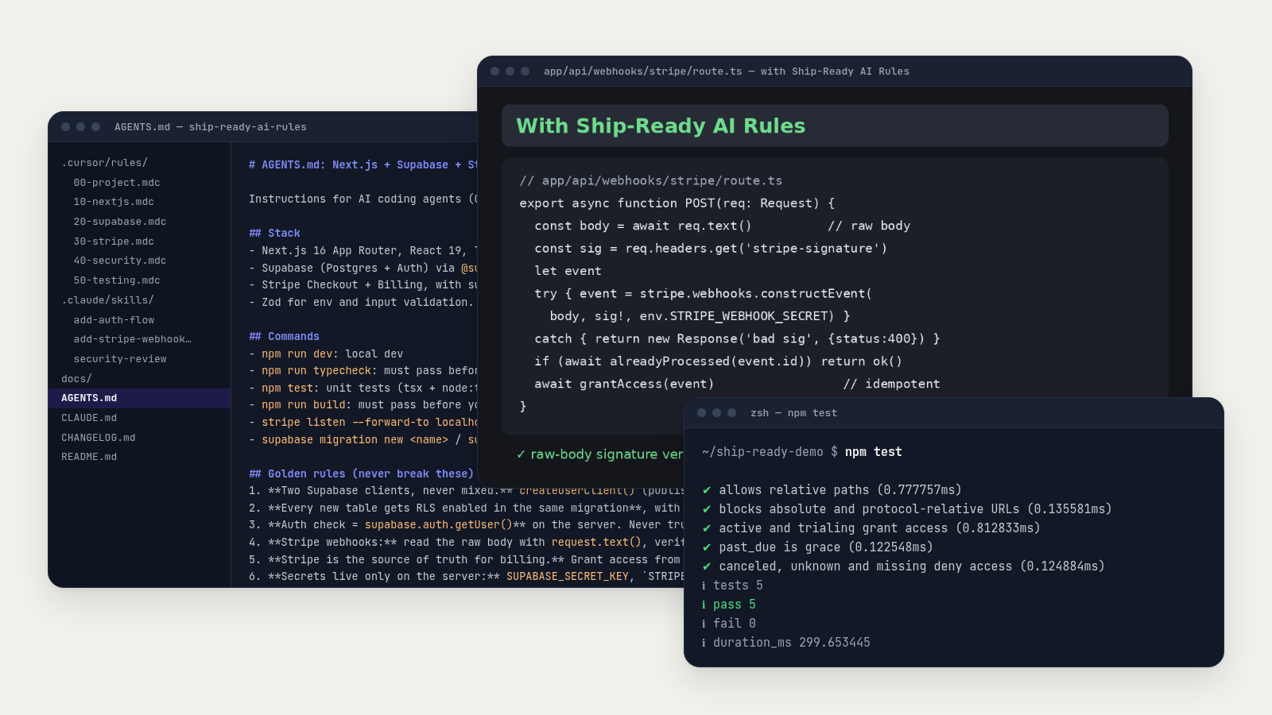
Task: Click the 'let event' code line
Action: click(568, 271)
